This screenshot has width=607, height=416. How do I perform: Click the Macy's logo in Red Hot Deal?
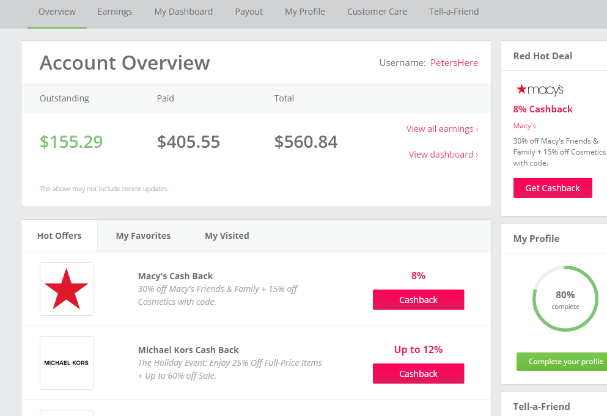tap(540, 89)
